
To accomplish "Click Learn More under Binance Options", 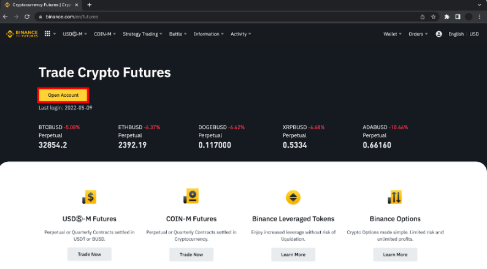I will point(395,254).
